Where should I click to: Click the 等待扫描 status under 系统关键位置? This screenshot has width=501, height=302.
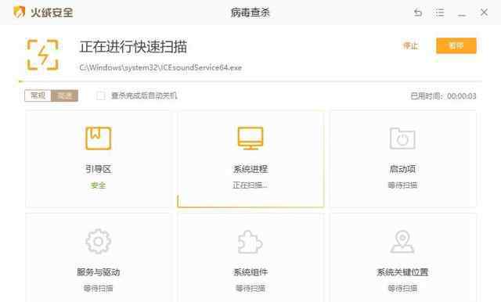402,289
